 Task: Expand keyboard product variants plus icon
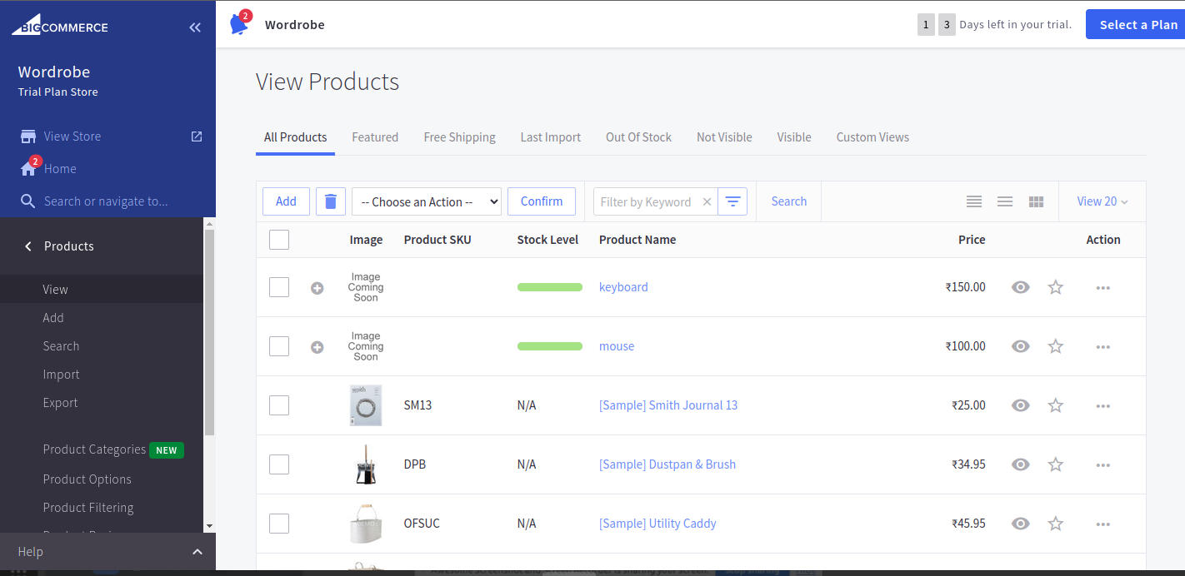317,288
